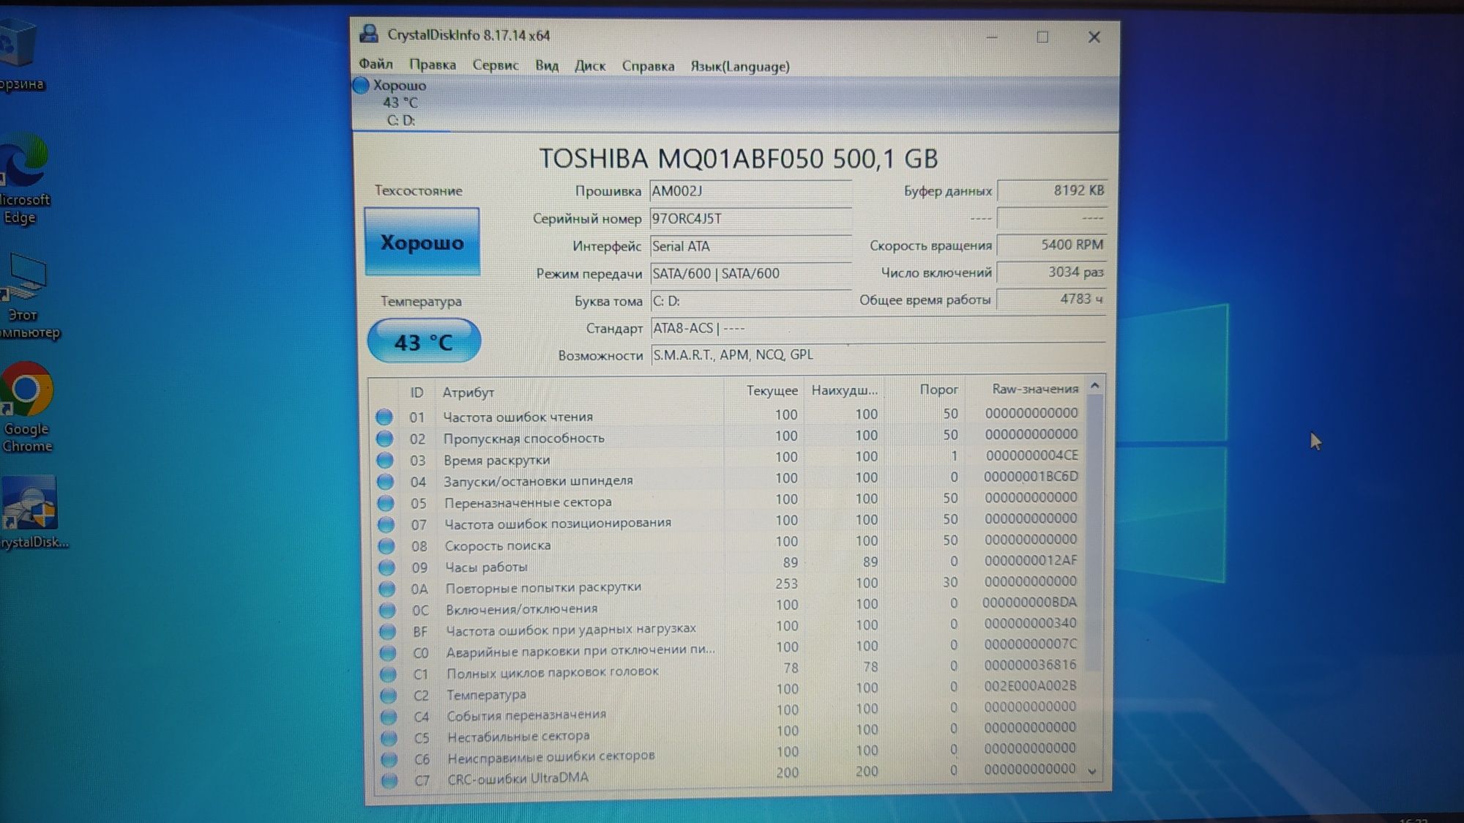Click status icon for ударных нагрузках row
This screenshot has width=1464, height=823.
pyautogui.click(x=388, y=631)
